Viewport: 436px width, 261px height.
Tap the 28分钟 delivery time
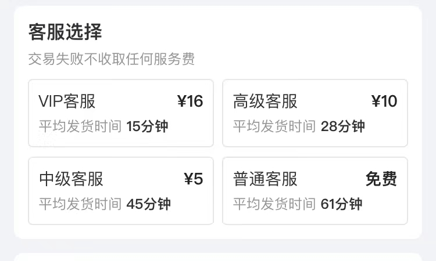point(342,126)
